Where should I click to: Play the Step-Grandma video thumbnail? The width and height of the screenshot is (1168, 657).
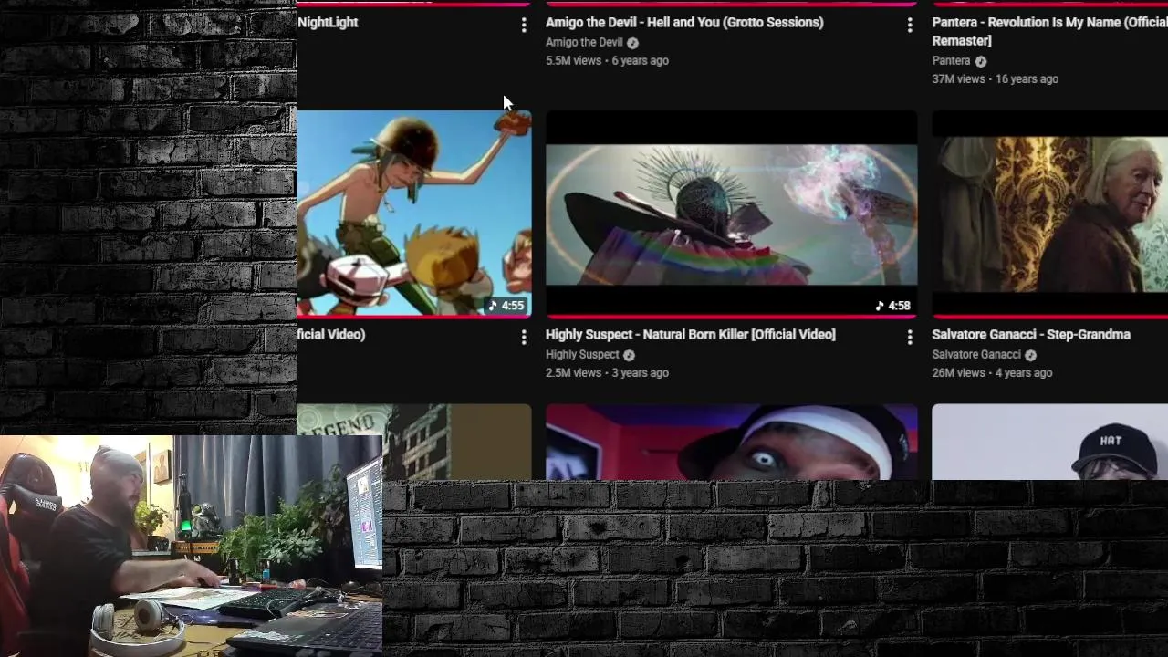(1049, 214)
